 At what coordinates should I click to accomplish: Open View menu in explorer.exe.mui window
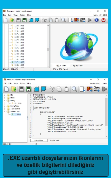(16, 83)
